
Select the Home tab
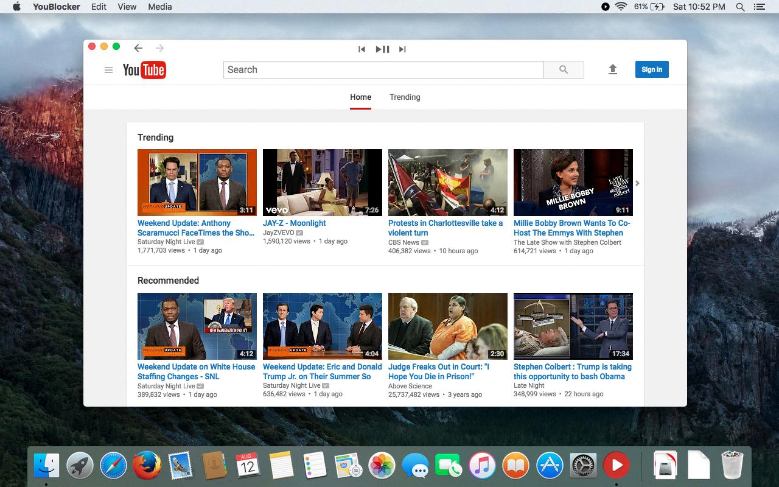coord(360,97)
